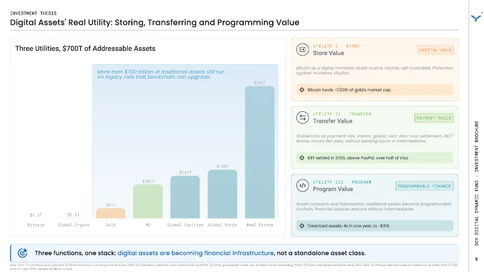Click the blue financial infrastructure link text
This screenshot has height=272, width=484.
click(195, 253)
